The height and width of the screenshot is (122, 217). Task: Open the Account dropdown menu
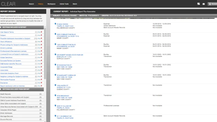pos(212,4)
